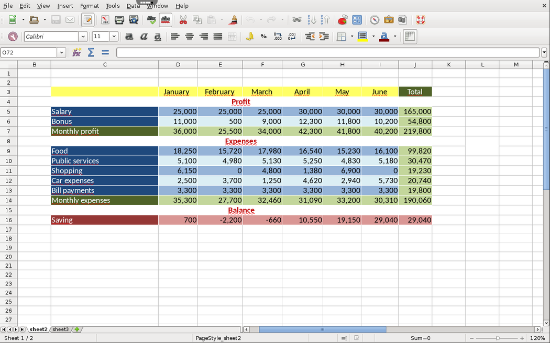Expand the Name Box cell reference dropdown
Image resolution: width=550 pixels, height=343 pixels.
point(61,53)
